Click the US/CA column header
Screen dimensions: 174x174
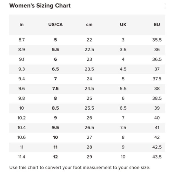click(x=55, y=25)
